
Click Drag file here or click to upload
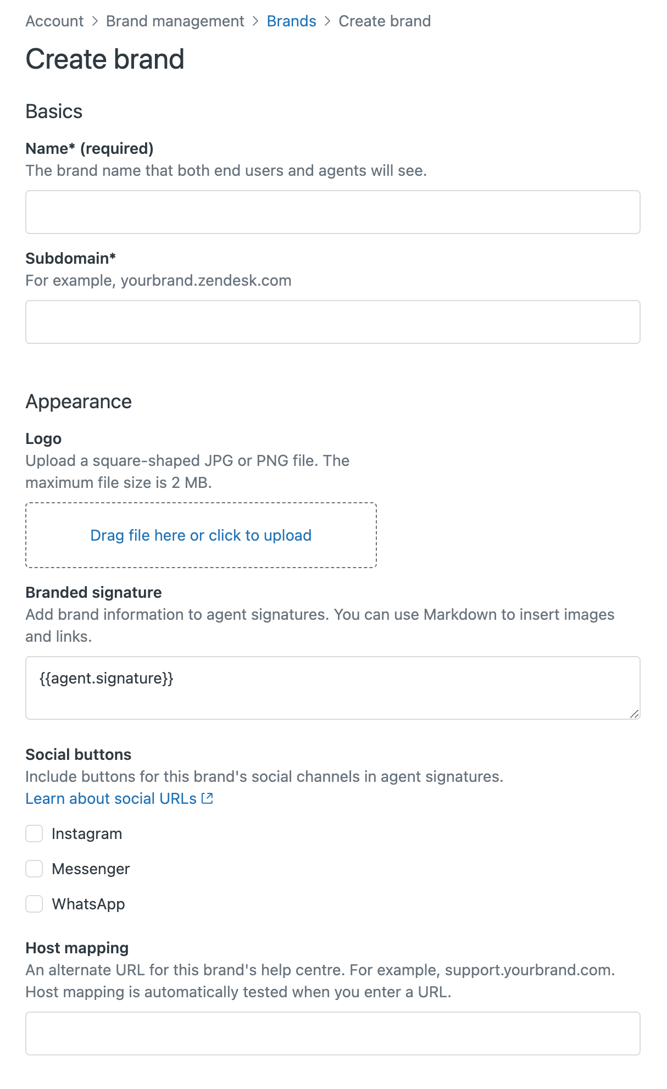201,535
